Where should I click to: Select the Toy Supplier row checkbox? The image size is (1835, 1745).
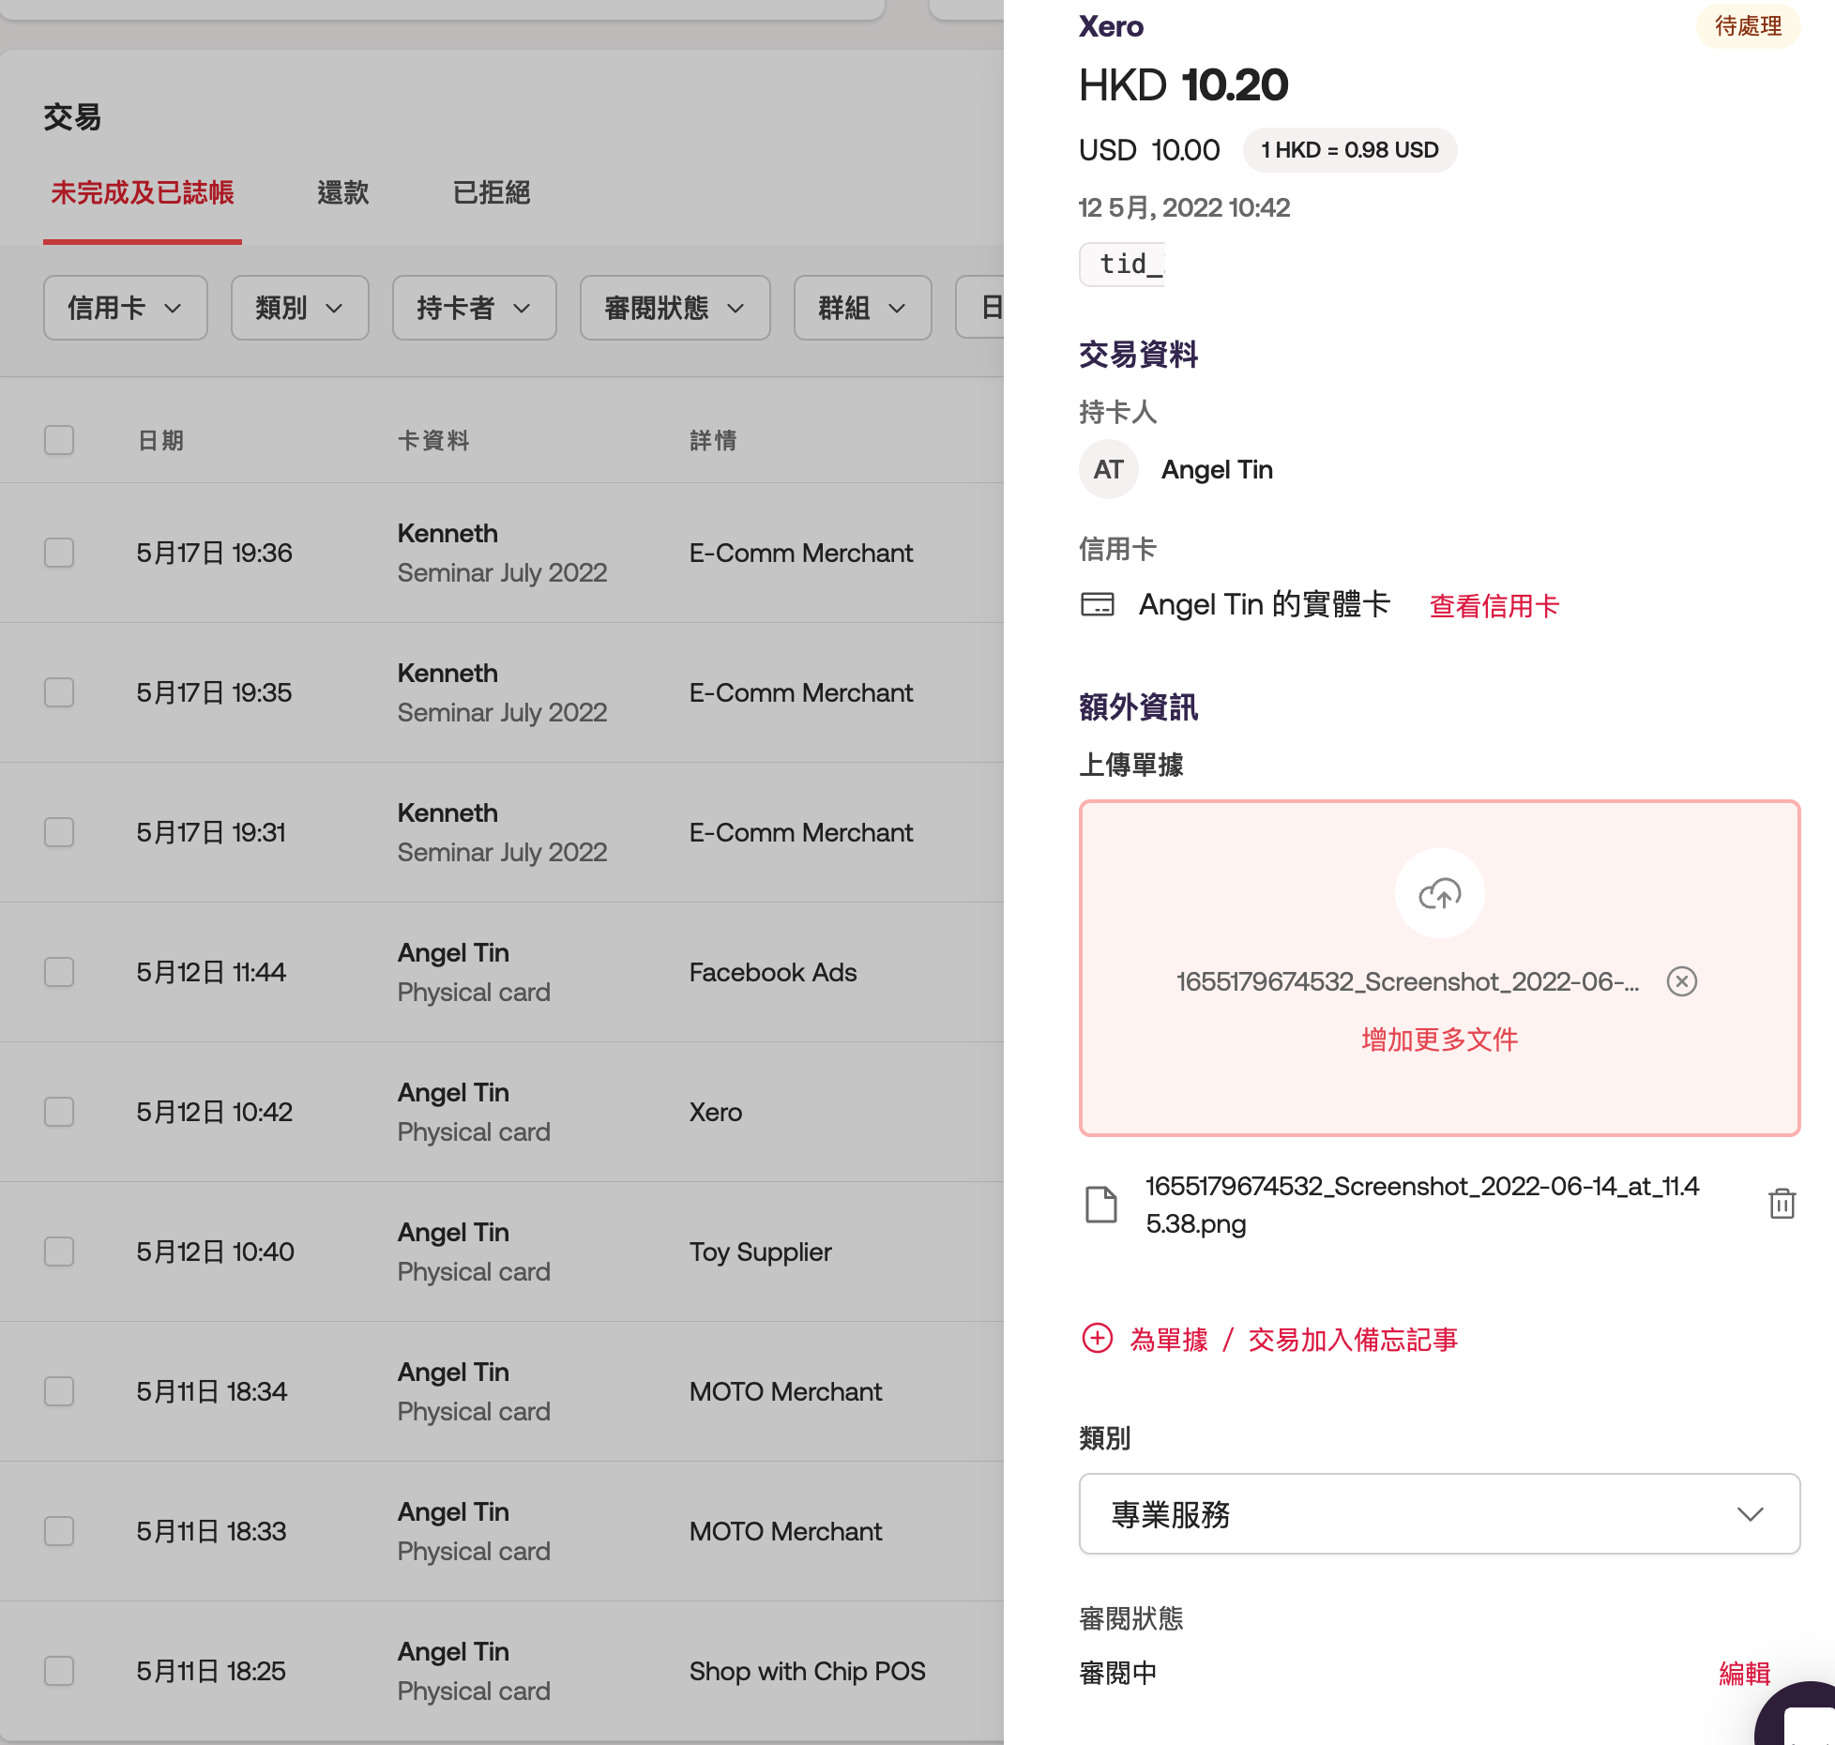(x=59, y=1252)
